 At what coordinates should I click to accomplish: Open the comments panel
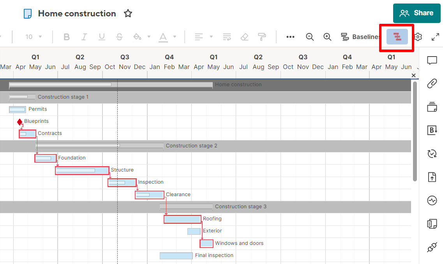pyautogui.click(x=432, y=60)
